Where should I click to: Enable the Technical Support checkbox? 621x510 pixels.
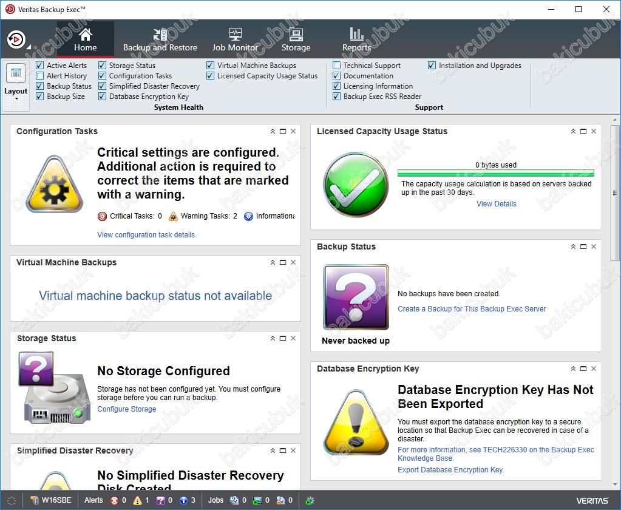(337, 66)
